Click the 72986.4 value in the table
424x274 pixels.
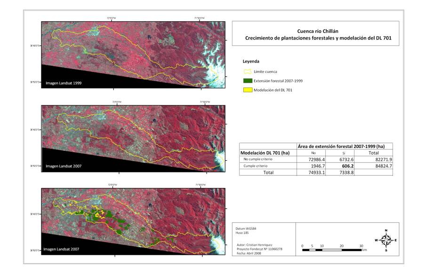[309, 160]
